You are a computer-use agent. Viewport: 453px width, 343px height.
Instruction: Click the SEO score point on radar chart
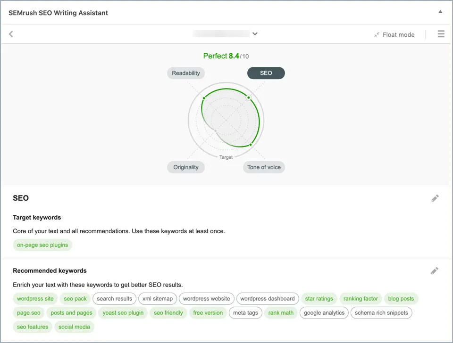click(x=249, y=98)
